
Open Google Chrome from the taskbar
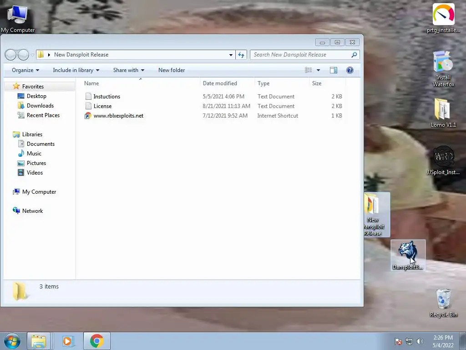96,341
